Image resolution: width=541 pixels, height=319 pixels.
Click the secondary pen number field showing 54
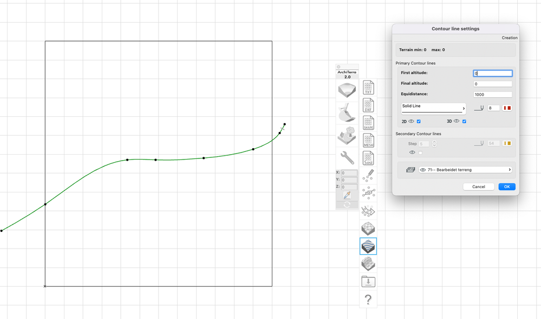(493, 143)
